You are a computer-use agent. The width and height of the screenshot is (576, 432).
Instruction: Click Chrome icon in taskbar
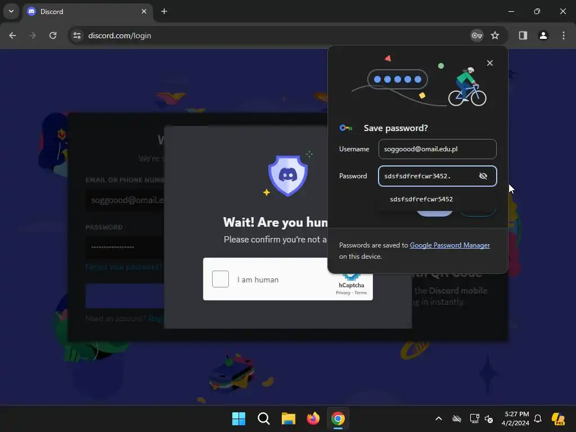pos(338,418)
